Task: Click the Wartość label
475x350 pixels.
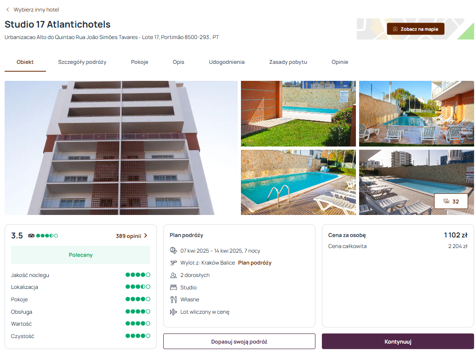Action: (x=21, y=324)
